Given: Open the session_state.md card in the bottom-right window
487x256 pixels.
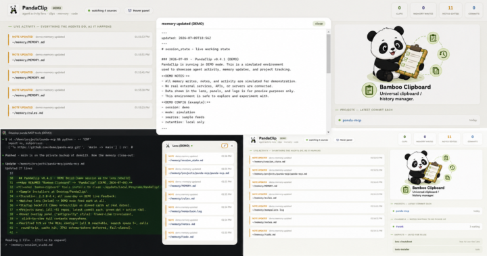Looking at the screenshot, I should pos(317,160).
